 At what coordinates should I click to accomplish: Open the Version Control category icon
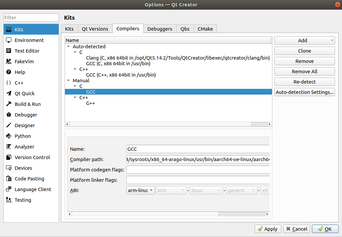9,157
